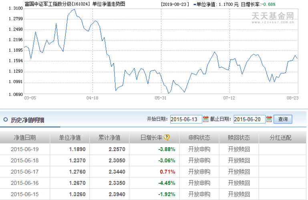Focus the 开始日期 field showing 2015-06-13

[x=186, y=119]
